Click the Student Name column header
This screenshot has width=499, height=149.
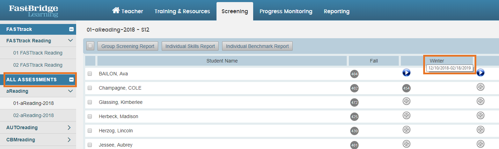pos(222,61)
